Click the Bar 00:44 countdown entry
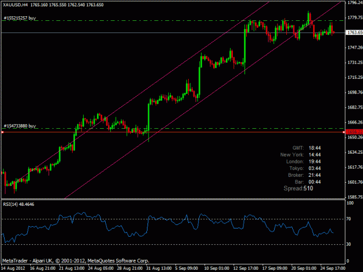This screenshot has height=272, width=363. pos(308,182)
